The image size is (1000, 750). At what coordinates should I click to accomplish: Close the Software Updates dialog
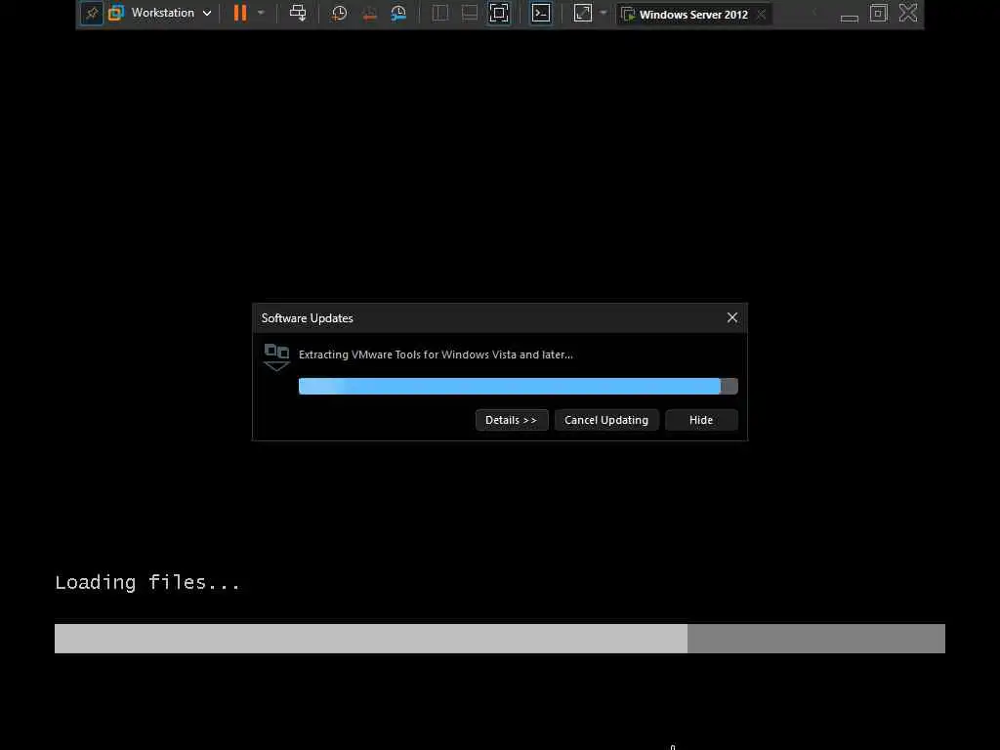point(732,317)
